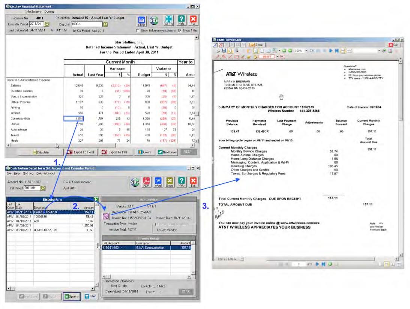Exit the Display Financial Statement window
The height and width of the screenshot is (309, 410).
[193, 20]
